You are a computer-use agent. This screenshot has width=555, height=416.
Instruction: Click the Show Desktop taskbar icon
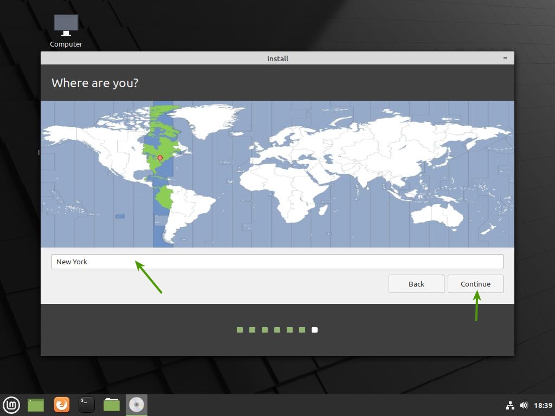36,405
